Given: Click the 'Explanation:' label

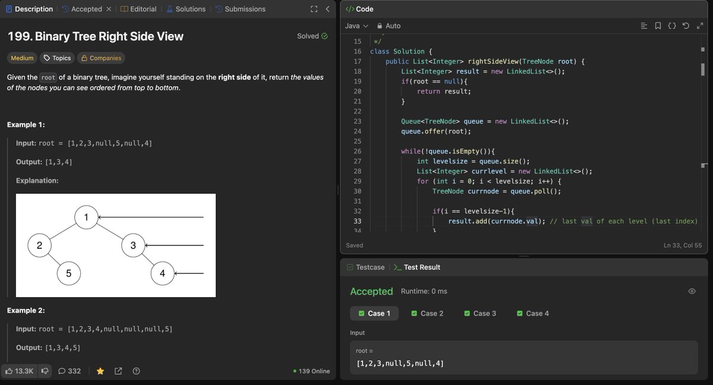Looking at the screenshot, I should pyautogui.click(x=37, y=181).
